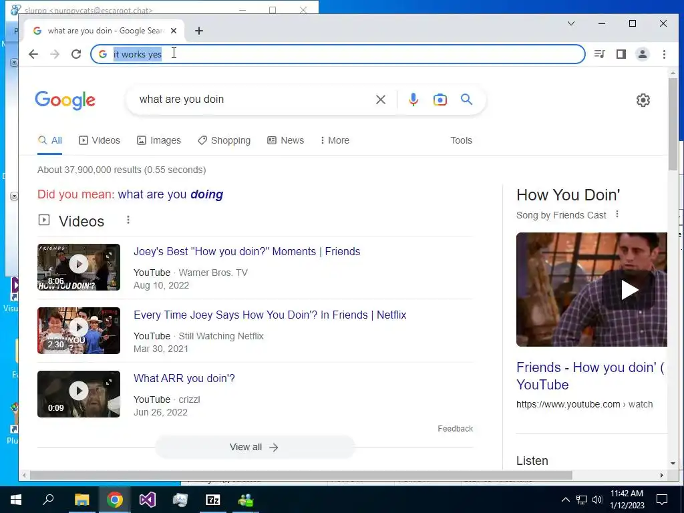Click horizontal scroll right arrow

662,475
